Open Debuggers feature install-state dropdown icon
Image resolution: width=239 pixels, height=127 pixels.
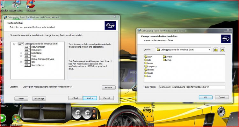tap(27, 50)
